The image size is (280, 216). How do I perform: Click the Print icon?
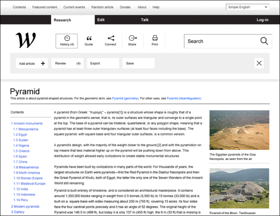click(x=154, y=38)
